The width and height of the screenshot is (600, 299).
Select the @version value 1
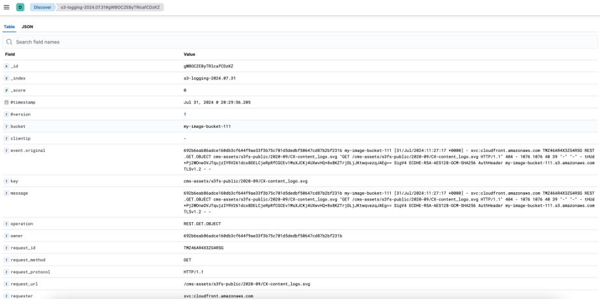185,115
